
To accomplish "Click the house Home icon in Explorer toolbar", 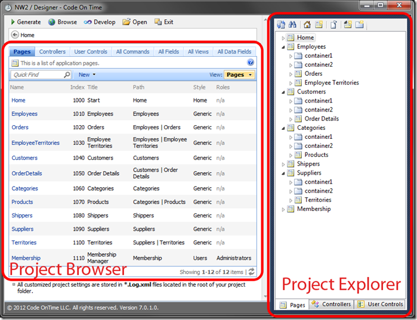I will (x=307, y=24).
